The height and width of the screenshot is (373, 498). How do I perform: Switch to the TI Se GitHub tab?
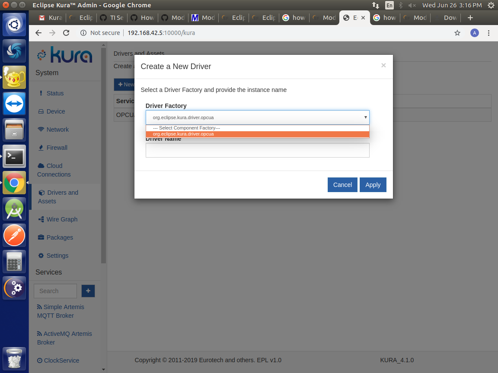coord(112,18)
